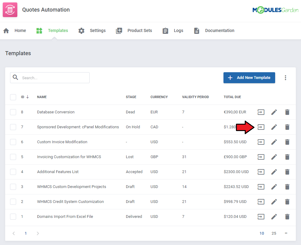Open the Product Sets tab
Screen dimensions: 301x245
134,30
